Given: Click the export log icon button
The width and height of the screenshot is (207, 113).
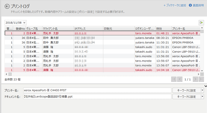Looking at the screenshot, I should click(x=201, y=23).
